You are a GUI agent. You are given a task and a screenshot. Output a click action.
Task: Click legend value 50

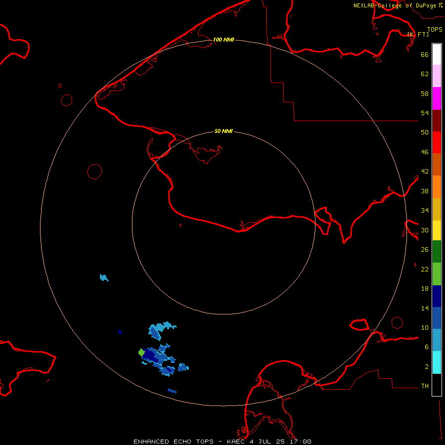(425, 133)
